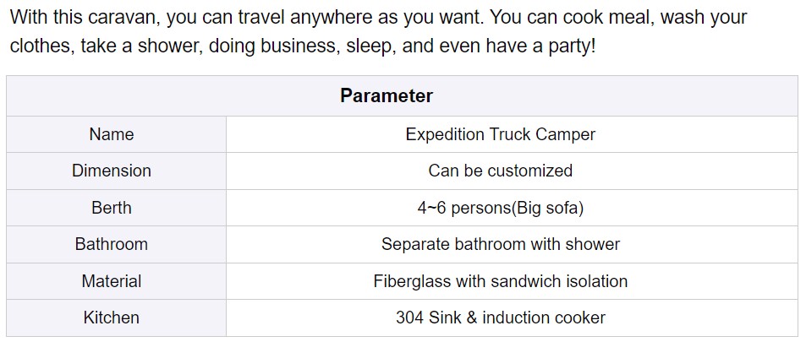Click the word business in the paragraph
This screenshot has height=342, width=806.
click(x=299, y=46)
